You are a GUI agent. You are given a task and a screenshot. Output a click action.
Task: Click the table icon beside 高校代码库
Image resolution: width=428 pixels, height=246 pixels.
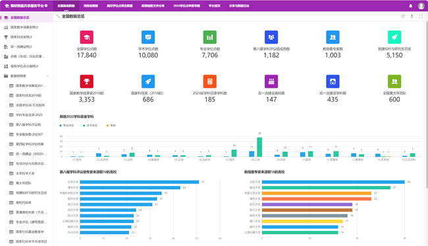point(11,202)
